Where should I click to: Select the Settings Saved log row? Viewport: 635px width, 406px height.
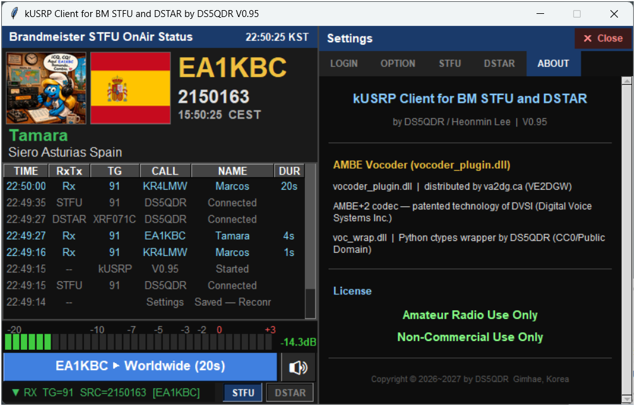(x=154, y=302)
